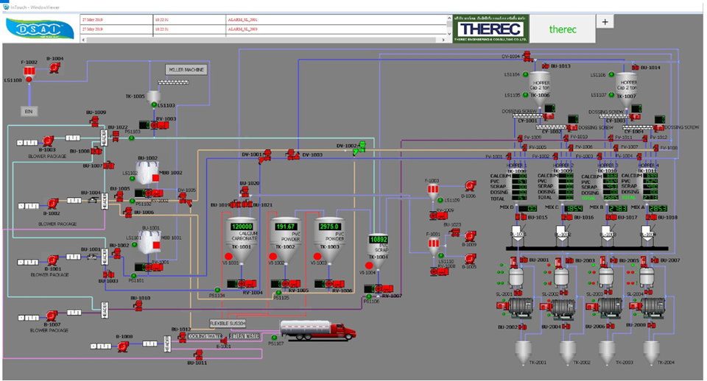Open a new tab with plus button
Image resolution: width=707 pixels, height=381 pixels.
point(604,22)
